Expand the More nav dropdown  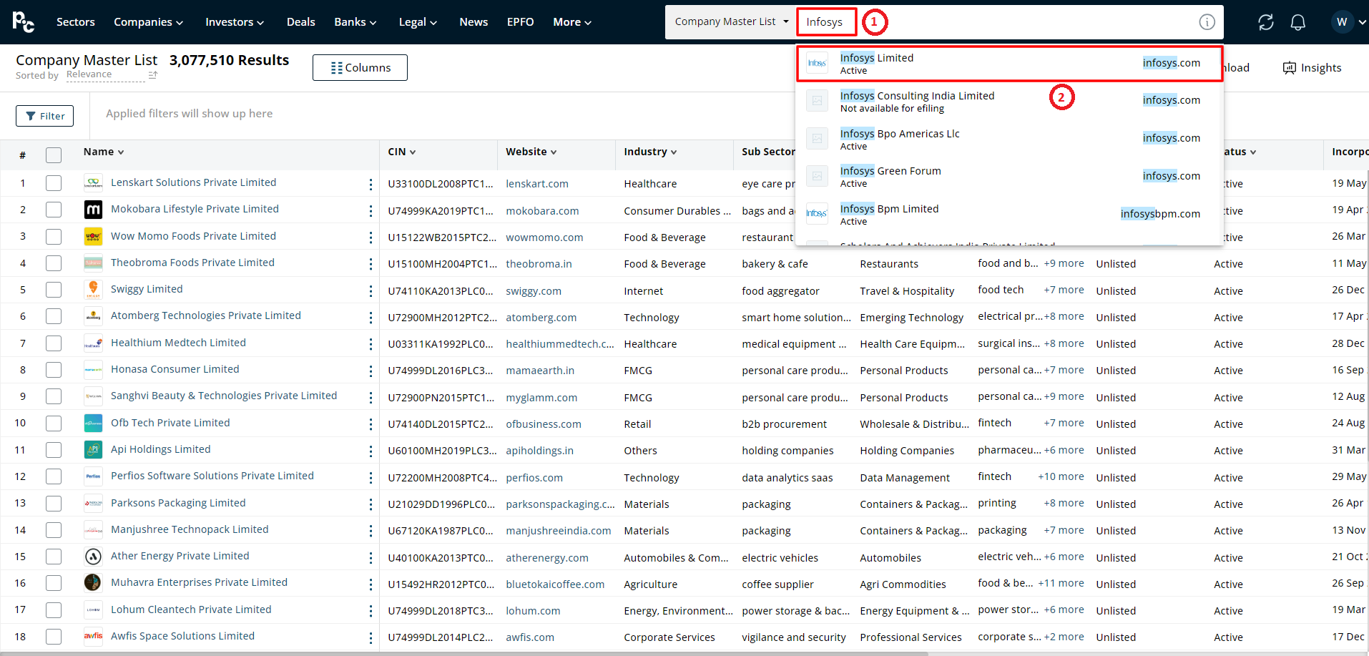(572, 22)
